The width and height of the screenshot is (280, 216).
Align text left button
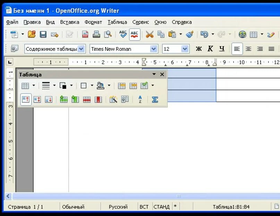point(237,49)
